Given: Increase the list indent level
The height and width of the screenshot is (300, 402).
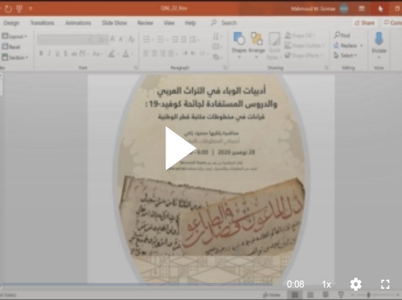Looking at the screenshot, I should (184, 39).
